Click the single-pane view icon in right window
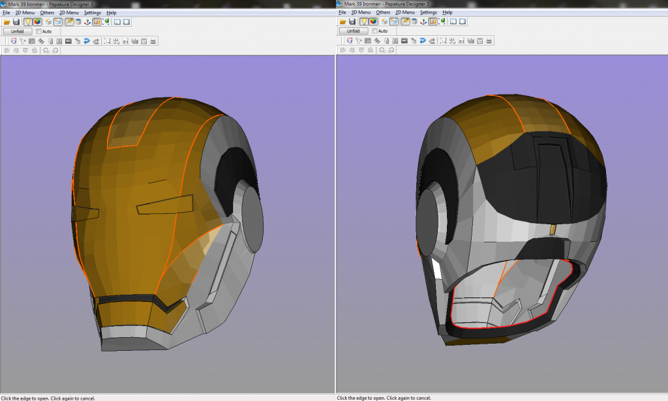The height and width of the screenshot is (401, 668). tap(463, 22)
